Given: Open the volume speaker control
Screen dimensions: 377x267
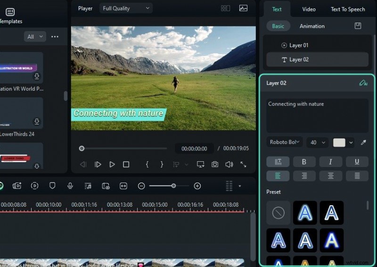Looking at the screenshot, I should coord(229,164).
